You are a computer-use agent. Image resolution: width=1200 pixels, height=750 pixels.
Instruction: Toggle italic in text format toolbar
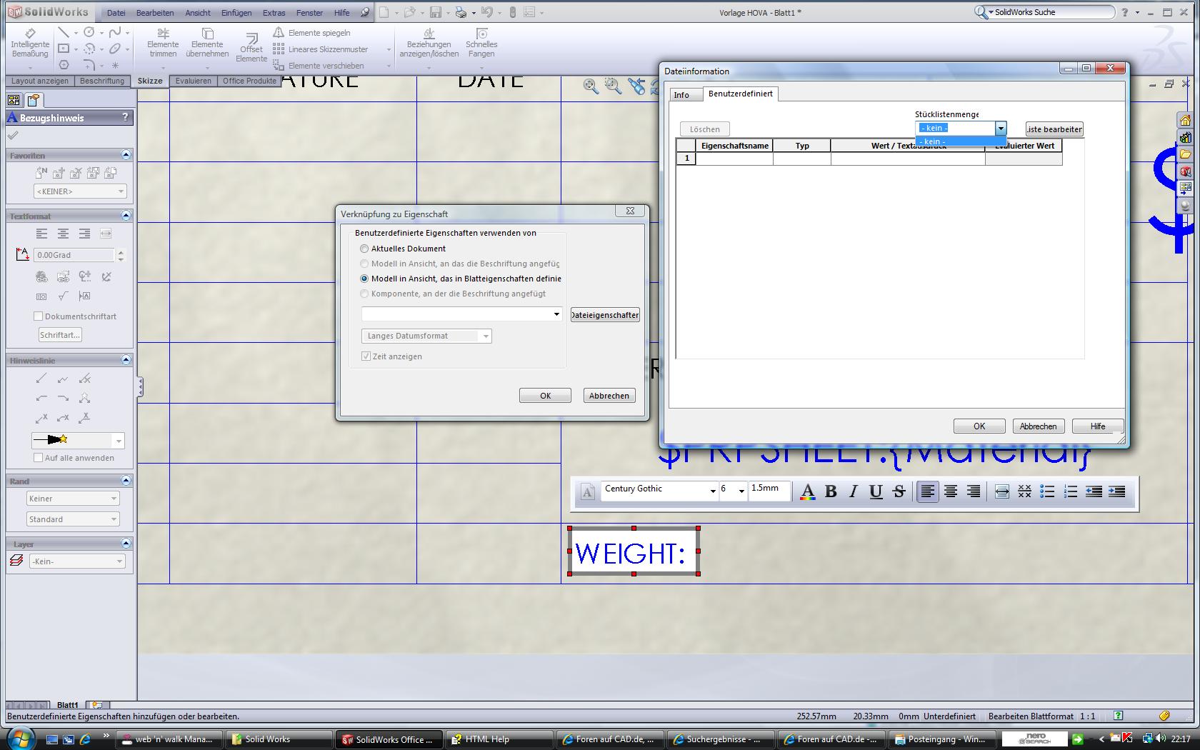(853, 491)
